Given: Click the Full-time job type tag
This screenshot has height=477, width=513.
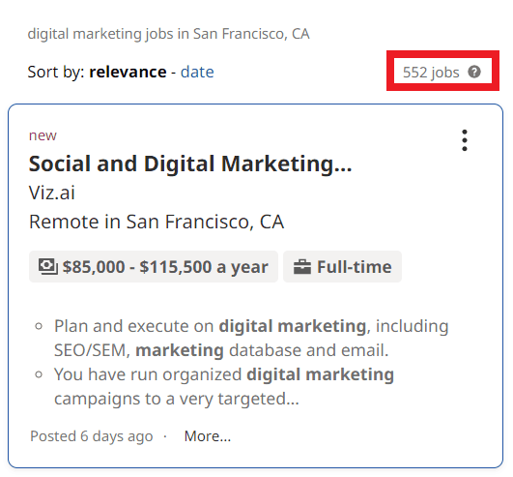Looking at the screenshot, I should pyautogui.click(x=342, y=267).
